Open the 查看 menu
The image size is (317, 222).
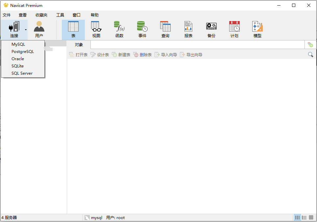[x=23, y=15]
